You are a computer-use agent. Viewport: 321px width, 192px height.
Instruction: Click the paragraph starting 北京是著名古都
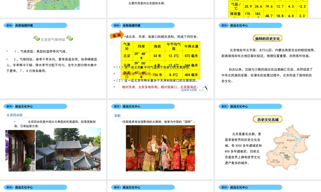243,148
